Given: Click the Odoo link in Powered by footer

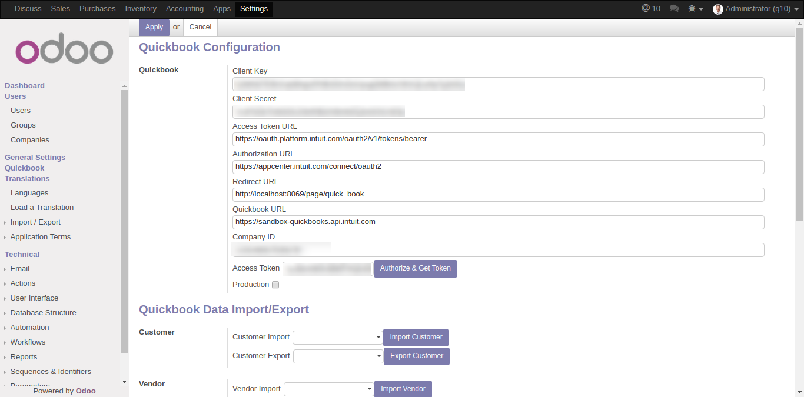Looking at the screenshot, I should [x=86, y=391].
